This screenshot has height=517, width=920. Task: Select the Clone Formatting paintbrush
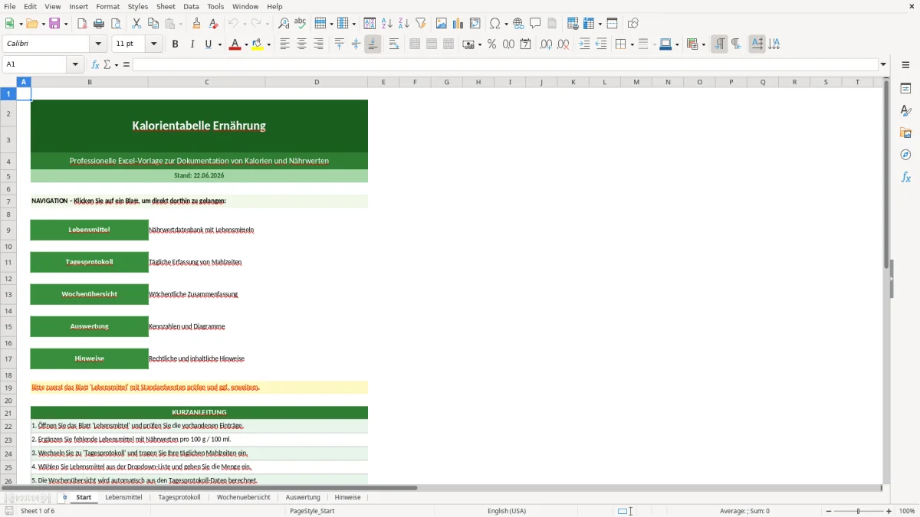[197, 24]
